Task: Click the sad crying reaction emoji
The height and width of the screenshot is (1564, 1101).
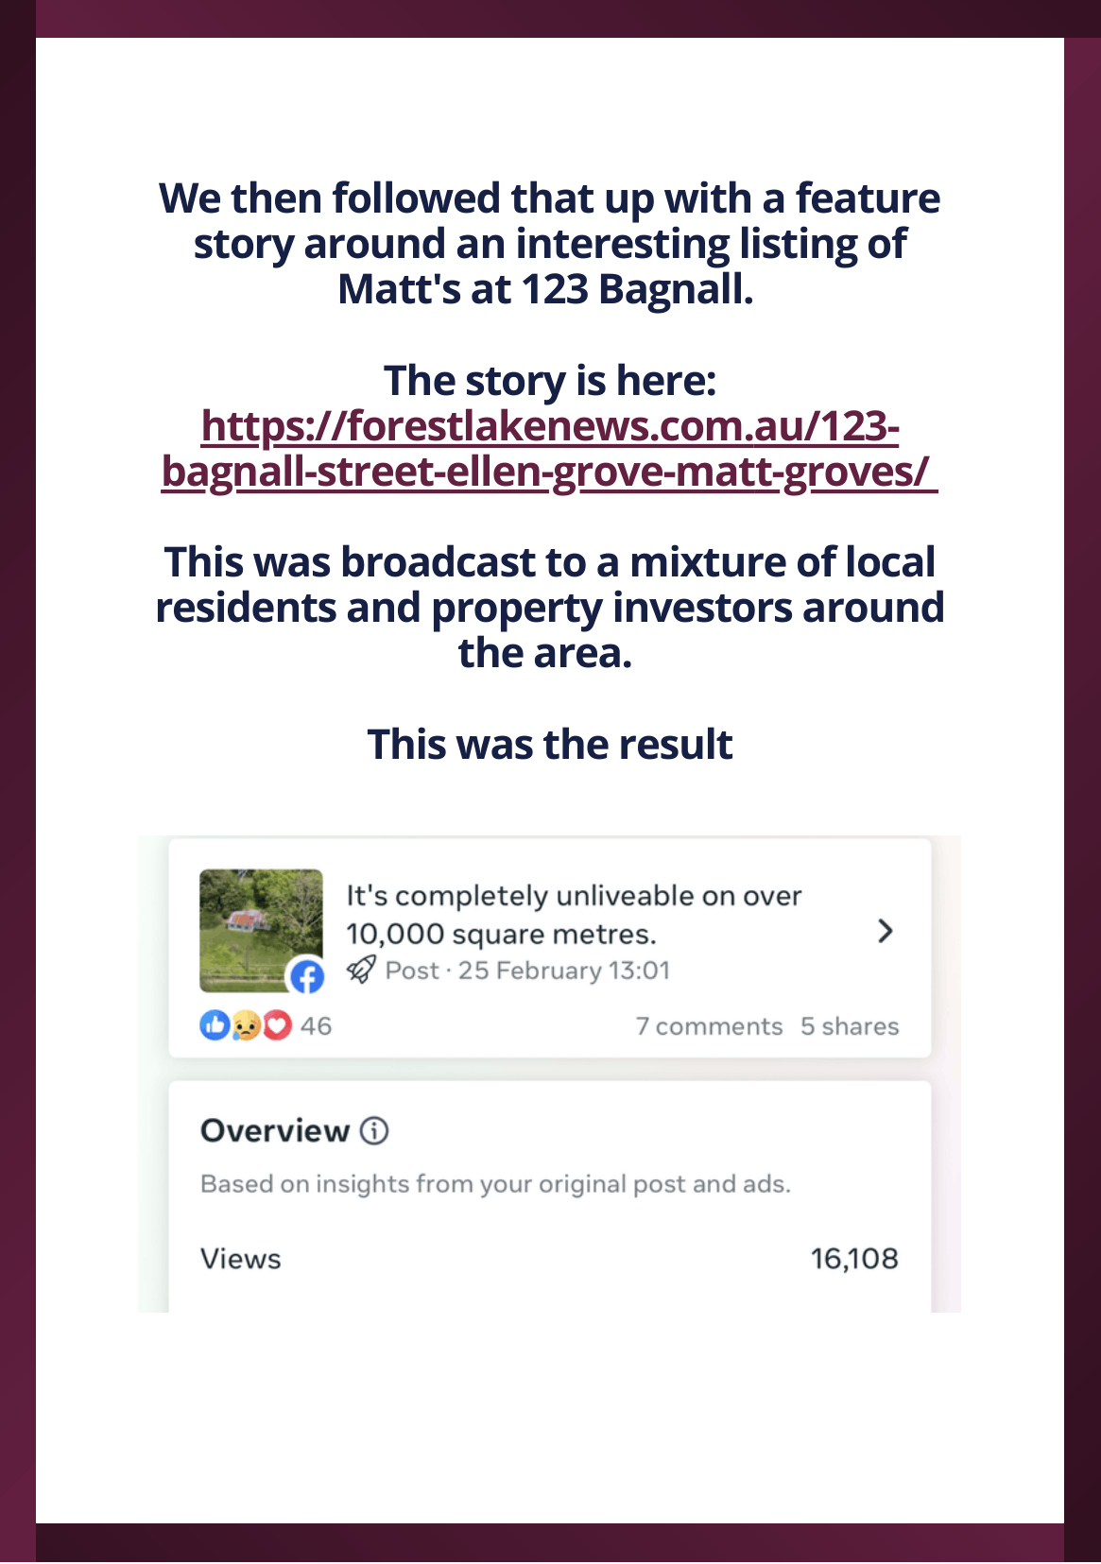Action: 246,1025
